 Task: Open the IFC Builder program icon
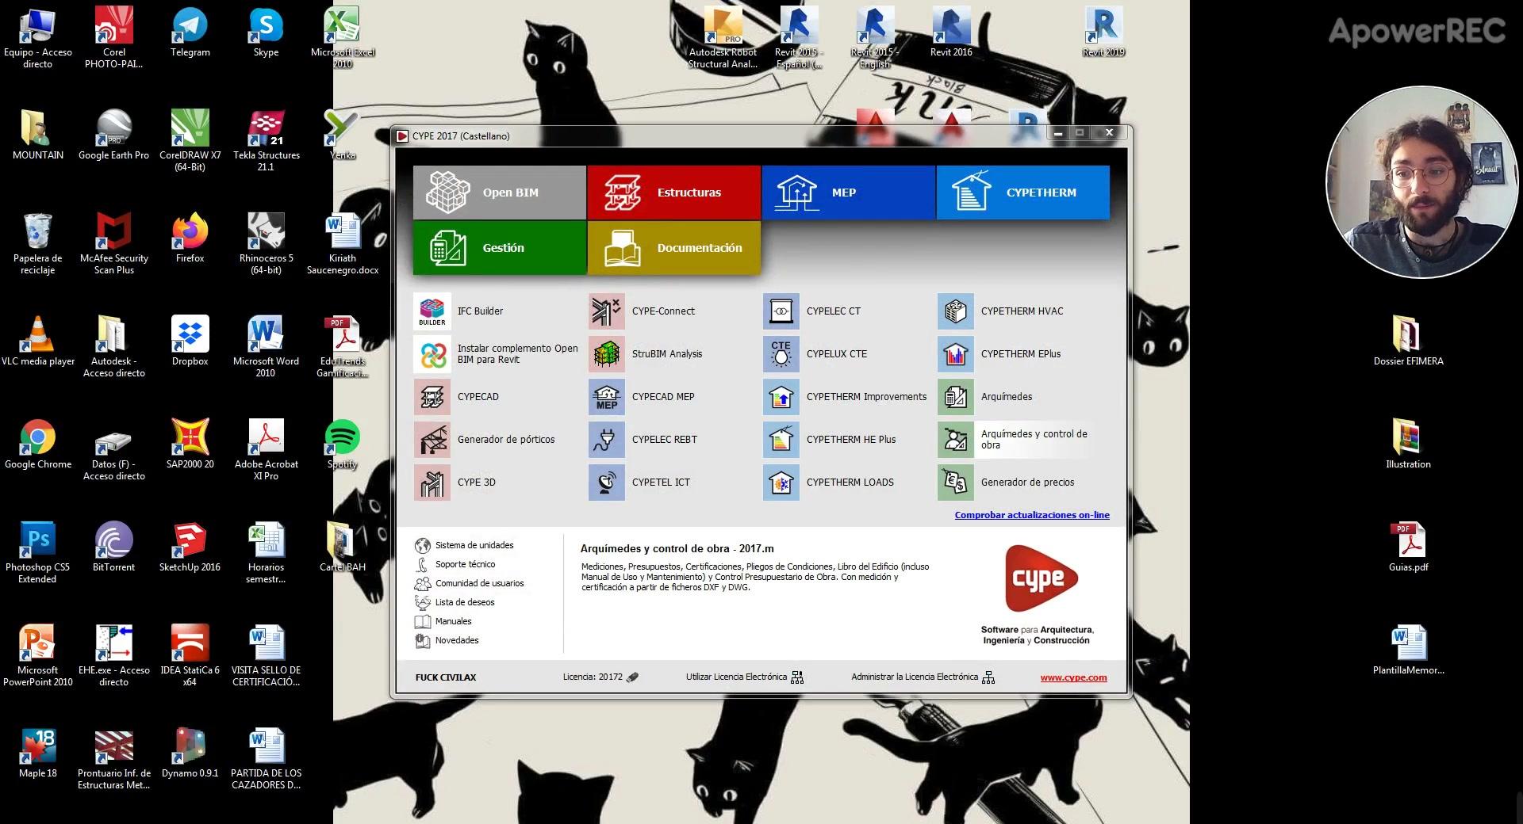pyautogui.click(x=432, y=311)
